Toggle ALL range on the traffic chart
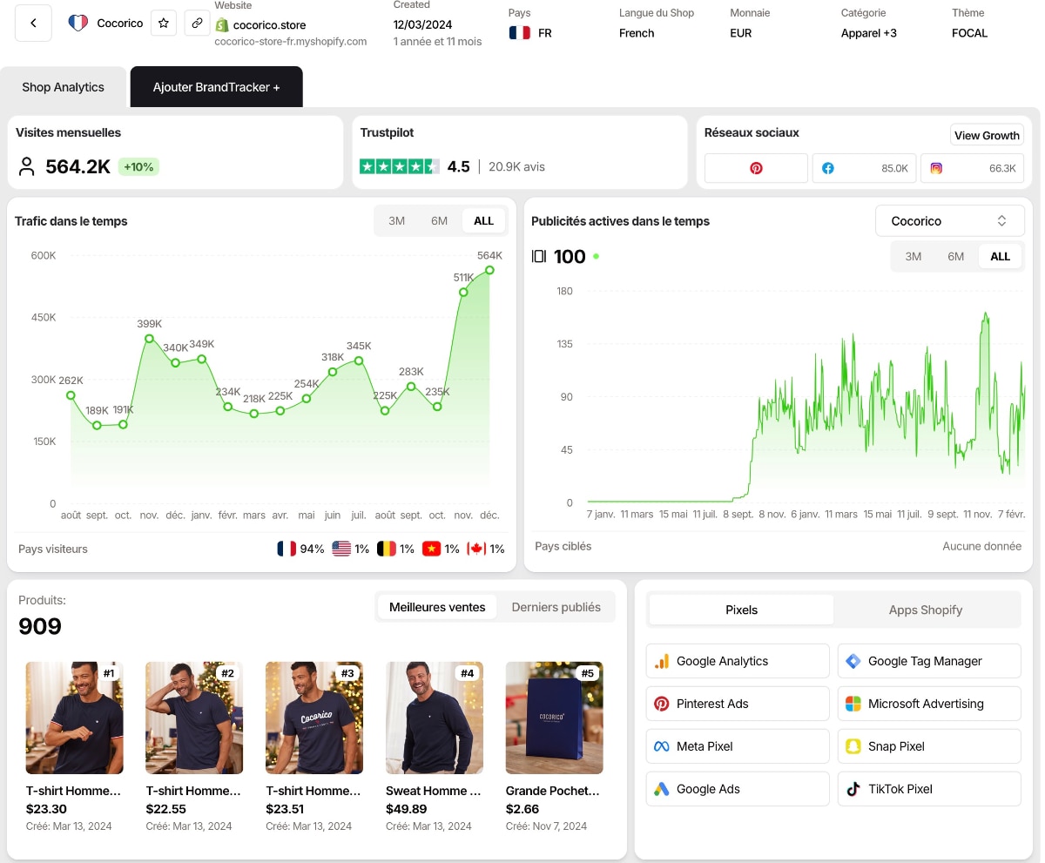The height and width of the screenshot is (863, 1045). (483, 220)
